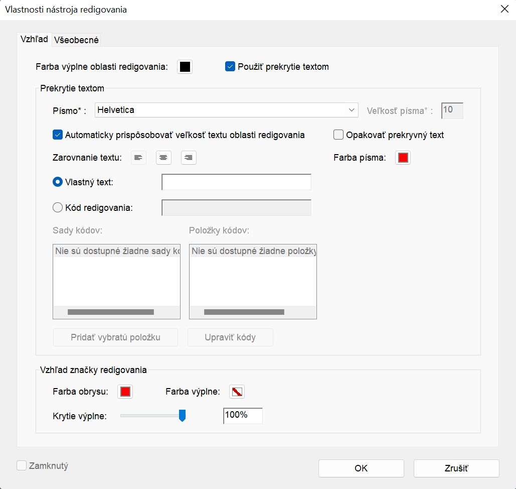516x489 pixels.
Task: Click the fill opacity slider handle
Action: (x=183, y=416)
